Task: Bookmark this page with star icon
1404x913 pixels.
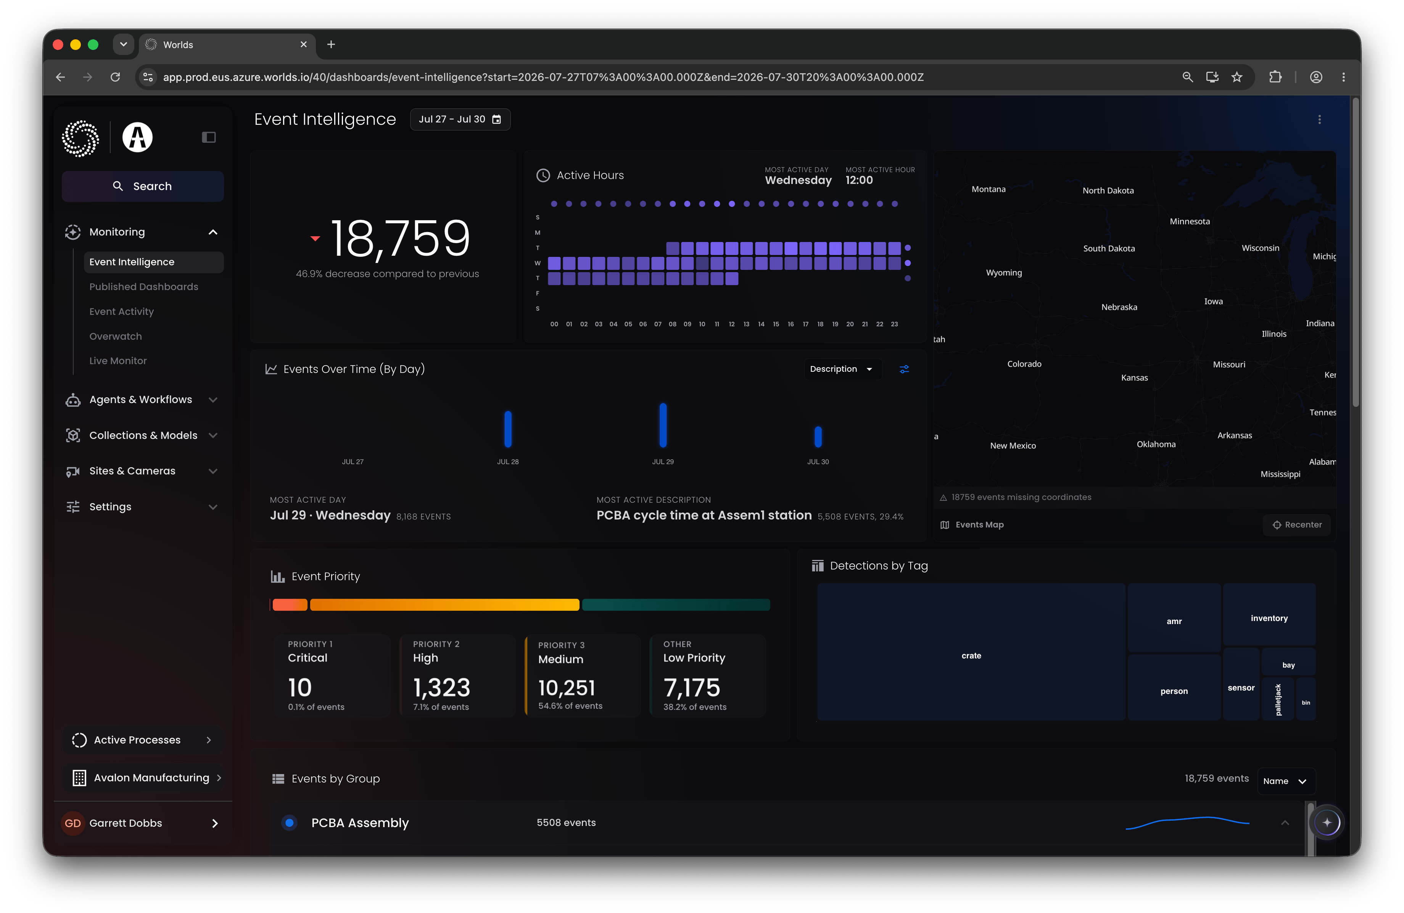Action: (x=1237, y=77)
